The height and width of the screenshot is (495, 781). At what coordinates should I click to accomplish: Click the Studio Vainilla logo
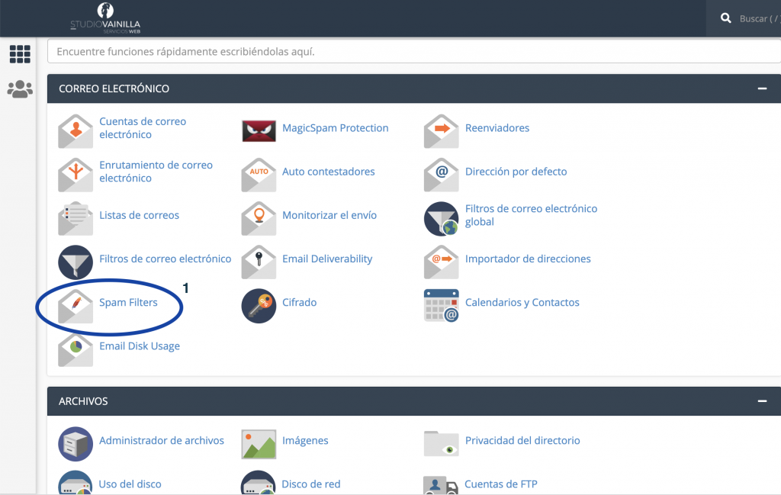click(x=105, y=18)
